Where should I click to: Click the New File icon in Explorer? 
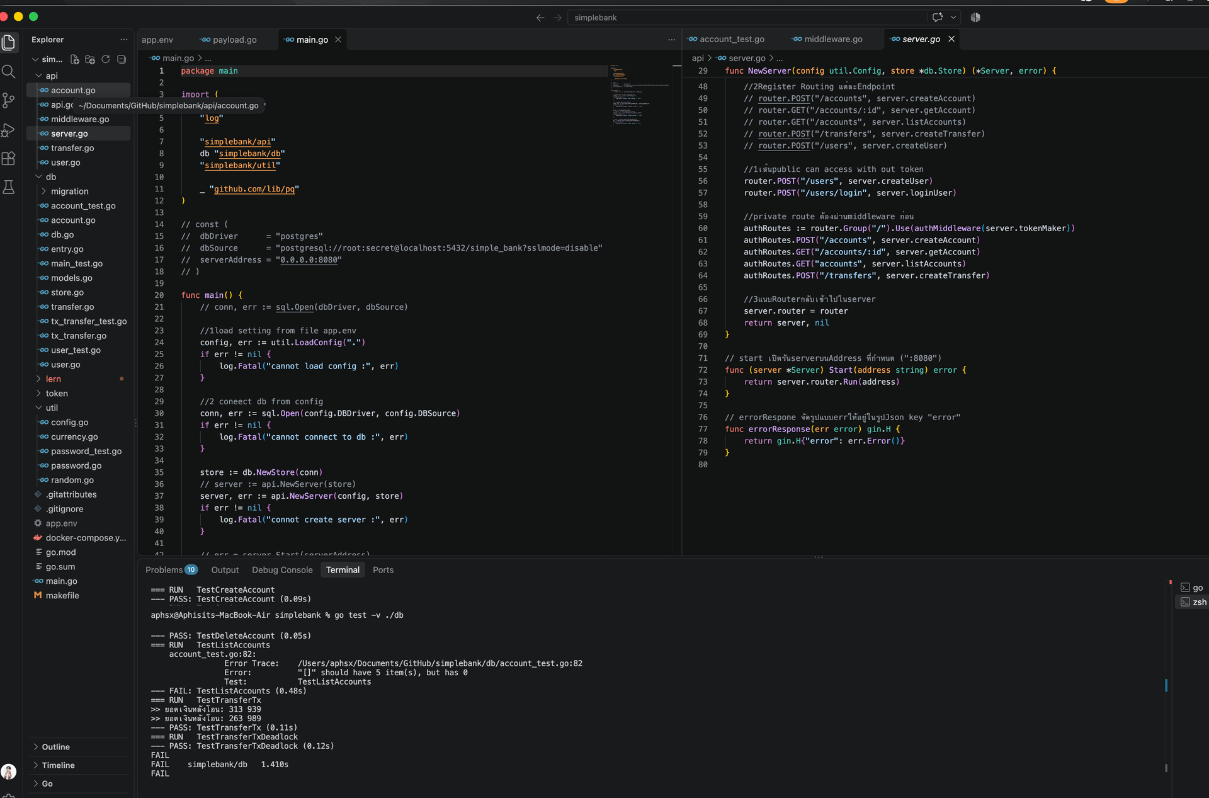75,59
